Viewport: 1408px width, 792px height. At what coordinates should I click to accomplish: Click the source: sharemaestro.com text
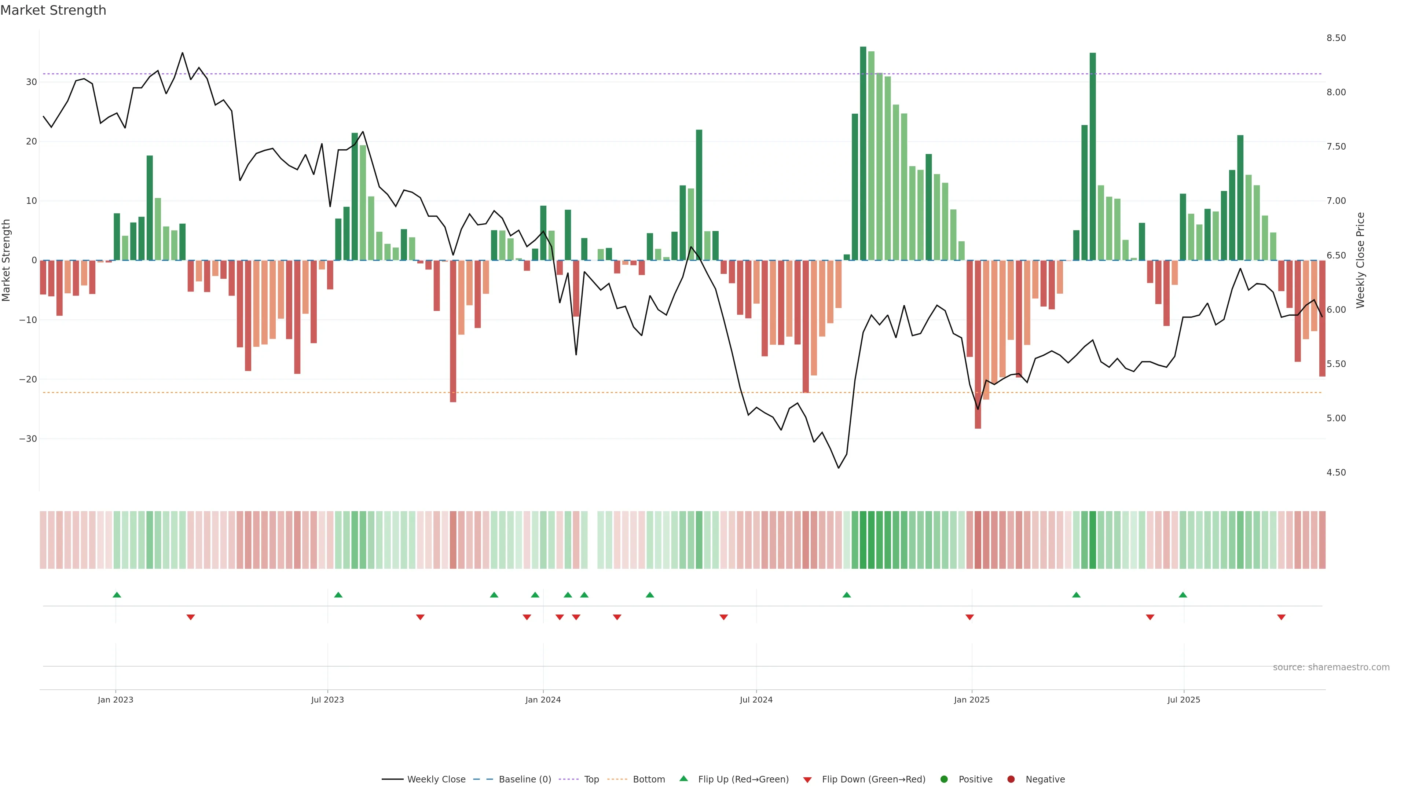tap(1331, 667)
